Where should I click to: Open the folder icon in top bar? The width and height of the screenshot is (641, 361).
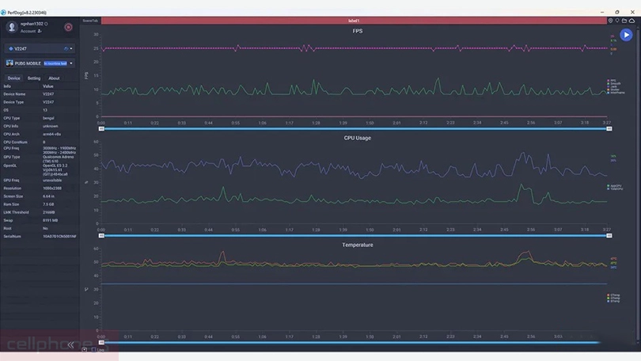(624, 20)
